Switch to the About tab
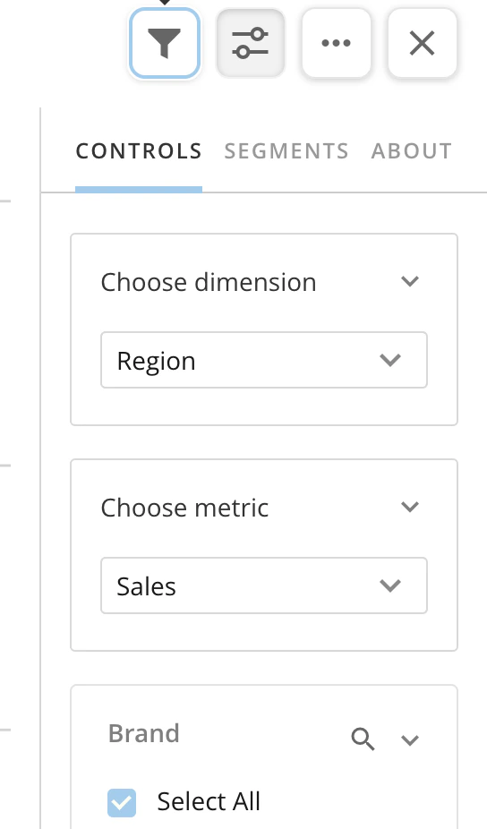This screenshot has height=829, width=487. click(x=412, y=151)
